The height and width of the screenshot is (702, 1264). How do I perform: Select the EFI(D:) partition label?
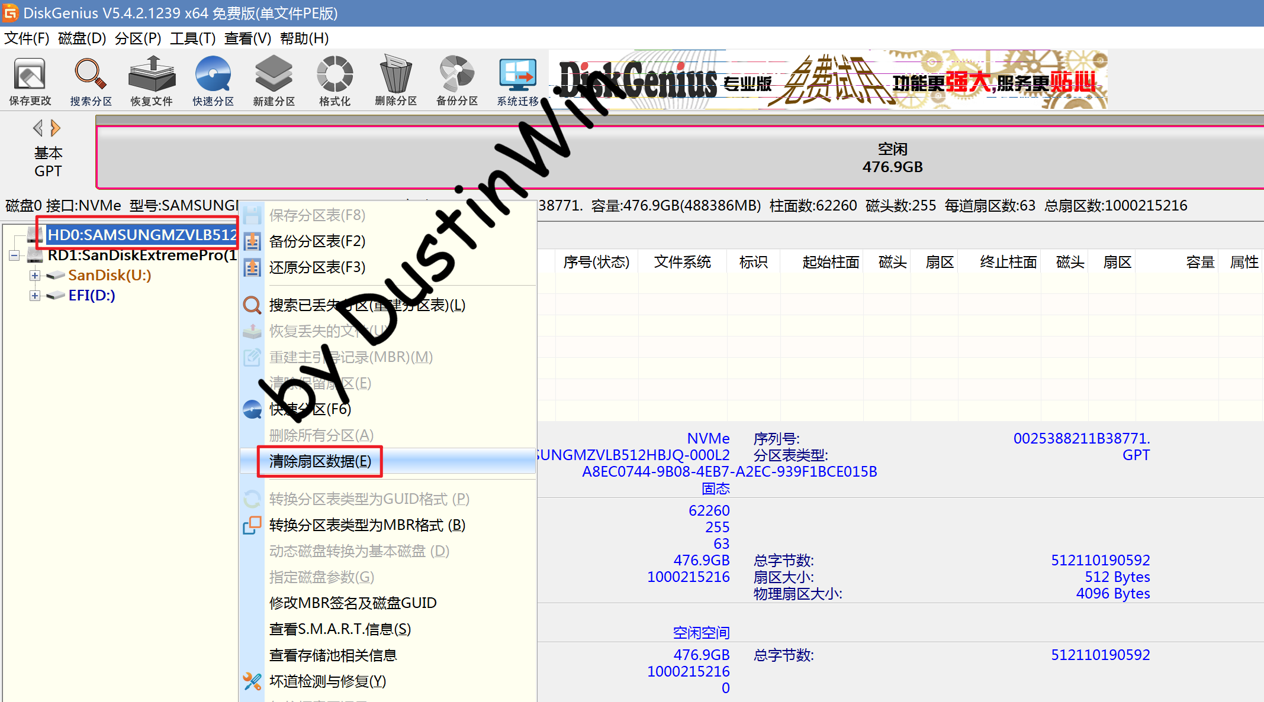[92, 296]
